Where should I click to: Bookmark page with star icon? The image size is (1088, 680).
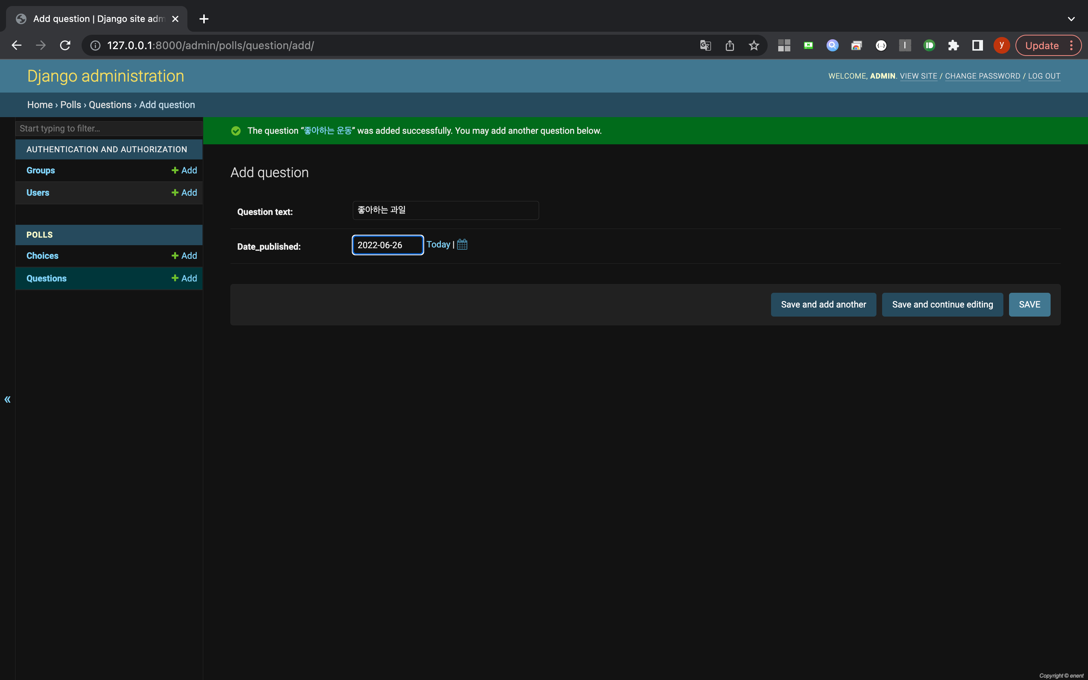coord(754,45)
